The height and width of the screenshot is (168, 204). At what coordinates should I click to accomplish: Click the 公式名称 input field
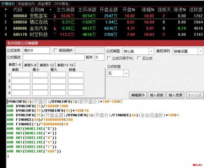click(x=36, y=50)
